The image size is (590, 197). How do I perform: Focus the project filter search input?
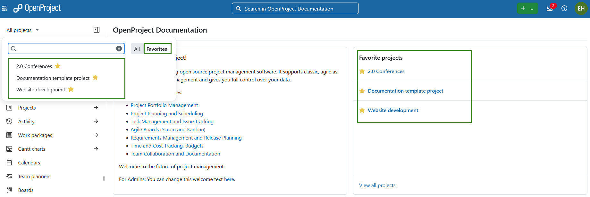66,49
